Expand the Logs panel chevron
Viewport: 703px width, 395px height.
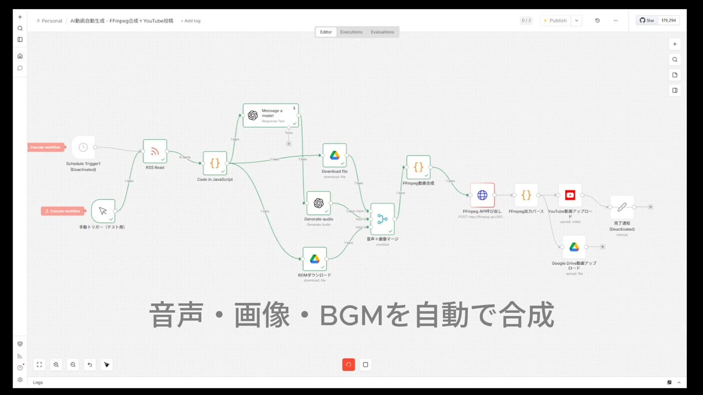pyautogui.click(x=679, y=382)
